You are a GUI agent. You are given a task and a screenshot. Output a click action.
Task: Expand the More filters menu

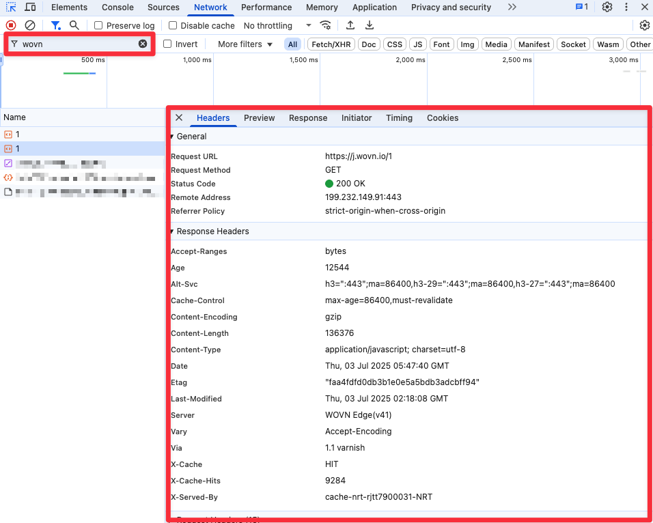pos(245,44)
